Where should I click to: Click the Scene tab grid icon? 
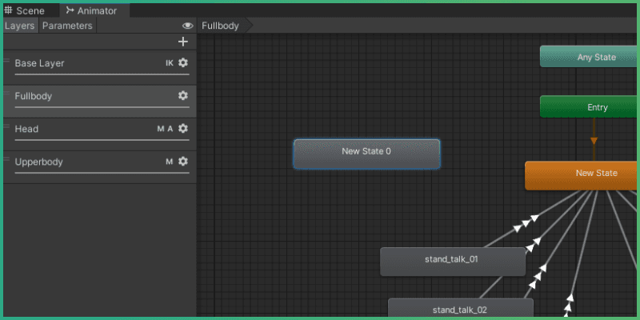pos(9,11)
